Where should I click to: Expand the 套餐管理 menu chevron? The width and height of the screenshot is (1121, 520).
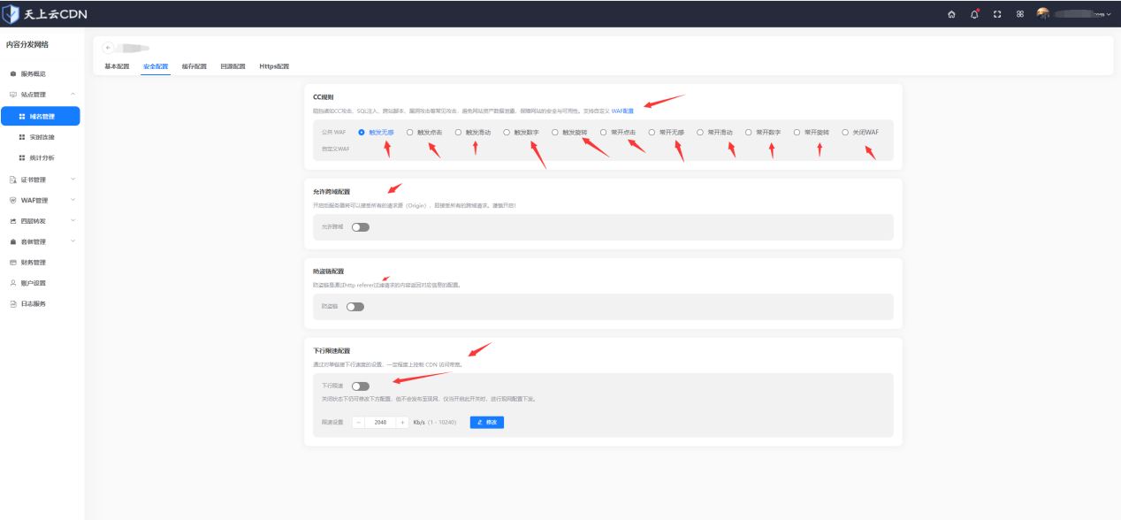pyautogui.click(x=72, y=241)
